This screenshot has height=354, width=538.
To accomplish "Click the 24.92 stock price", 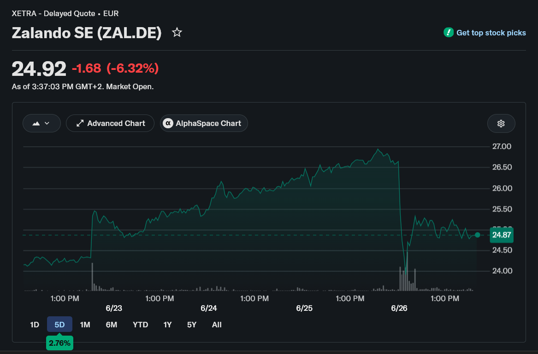I will (x=39, y=69).
